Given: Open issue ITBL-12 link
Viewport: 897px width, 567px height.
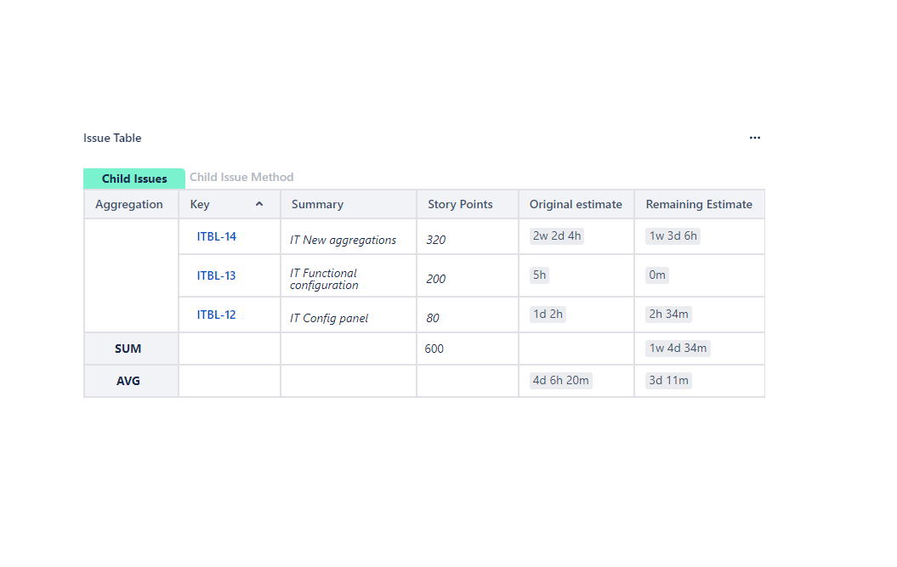Looking at the screenshot, I should click(x=216, y=315).
